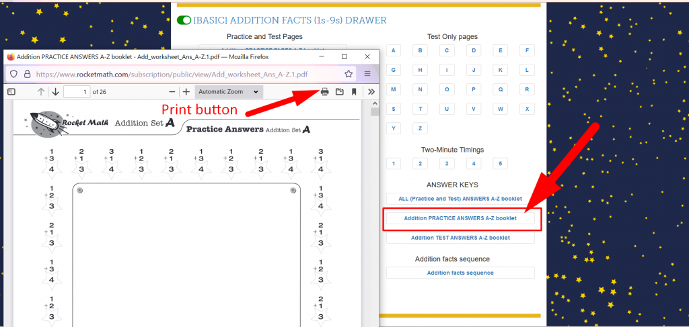Screen dimensions: 689x327
Task: Zoom in with the plus icon
Action: [x=186, y=91]
